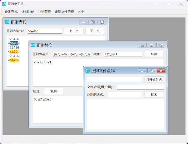The height and width of the screenshot is (144, 188).
Task: Open the 关于 menu item
Action: [81, 12]
